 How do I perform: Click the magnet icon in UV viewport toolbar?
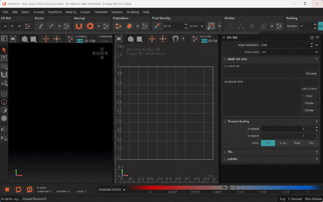pyautogui.click(x=175, y=39)
